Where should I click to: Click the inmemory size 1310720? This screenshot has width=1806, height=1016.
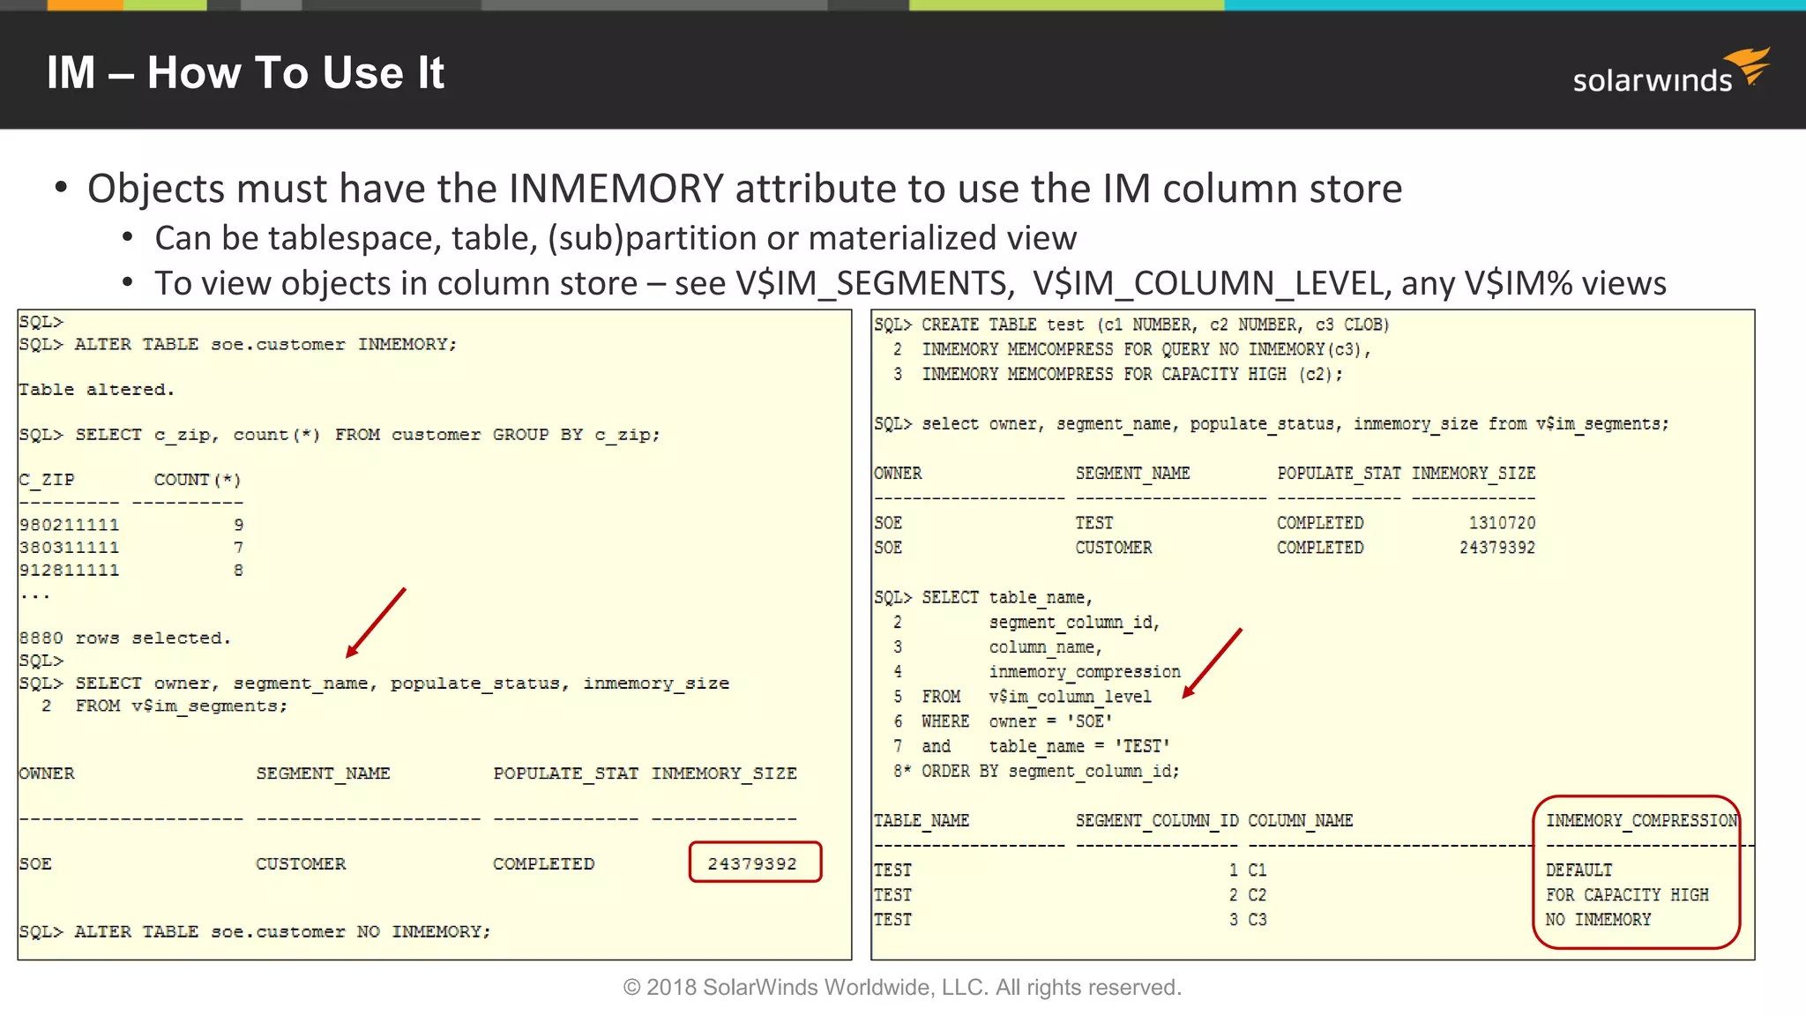pos(1502,523)
